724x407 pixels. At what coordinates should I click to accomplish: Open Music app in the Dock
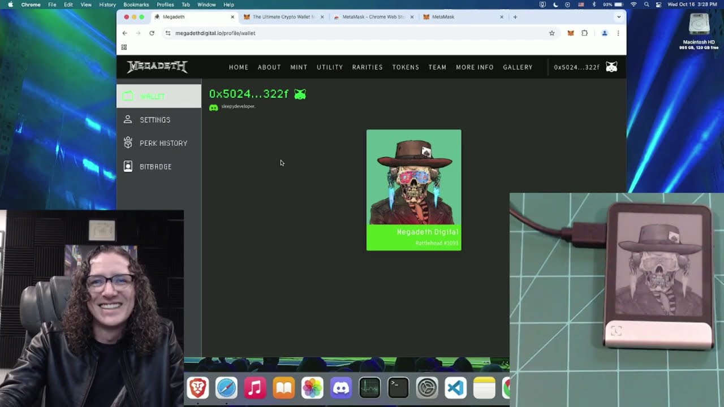point(255,388)
